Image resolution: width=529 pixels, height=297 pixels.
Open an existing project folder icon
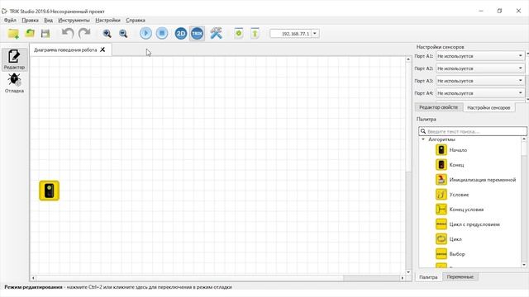30,33
